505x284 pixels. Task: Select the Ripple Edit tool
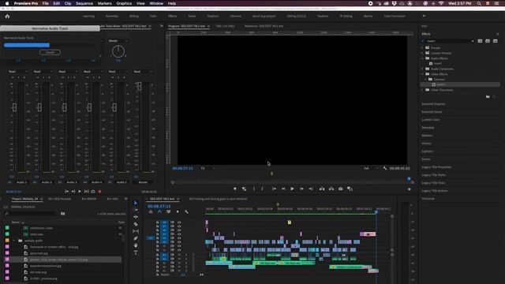click(136, 217)
